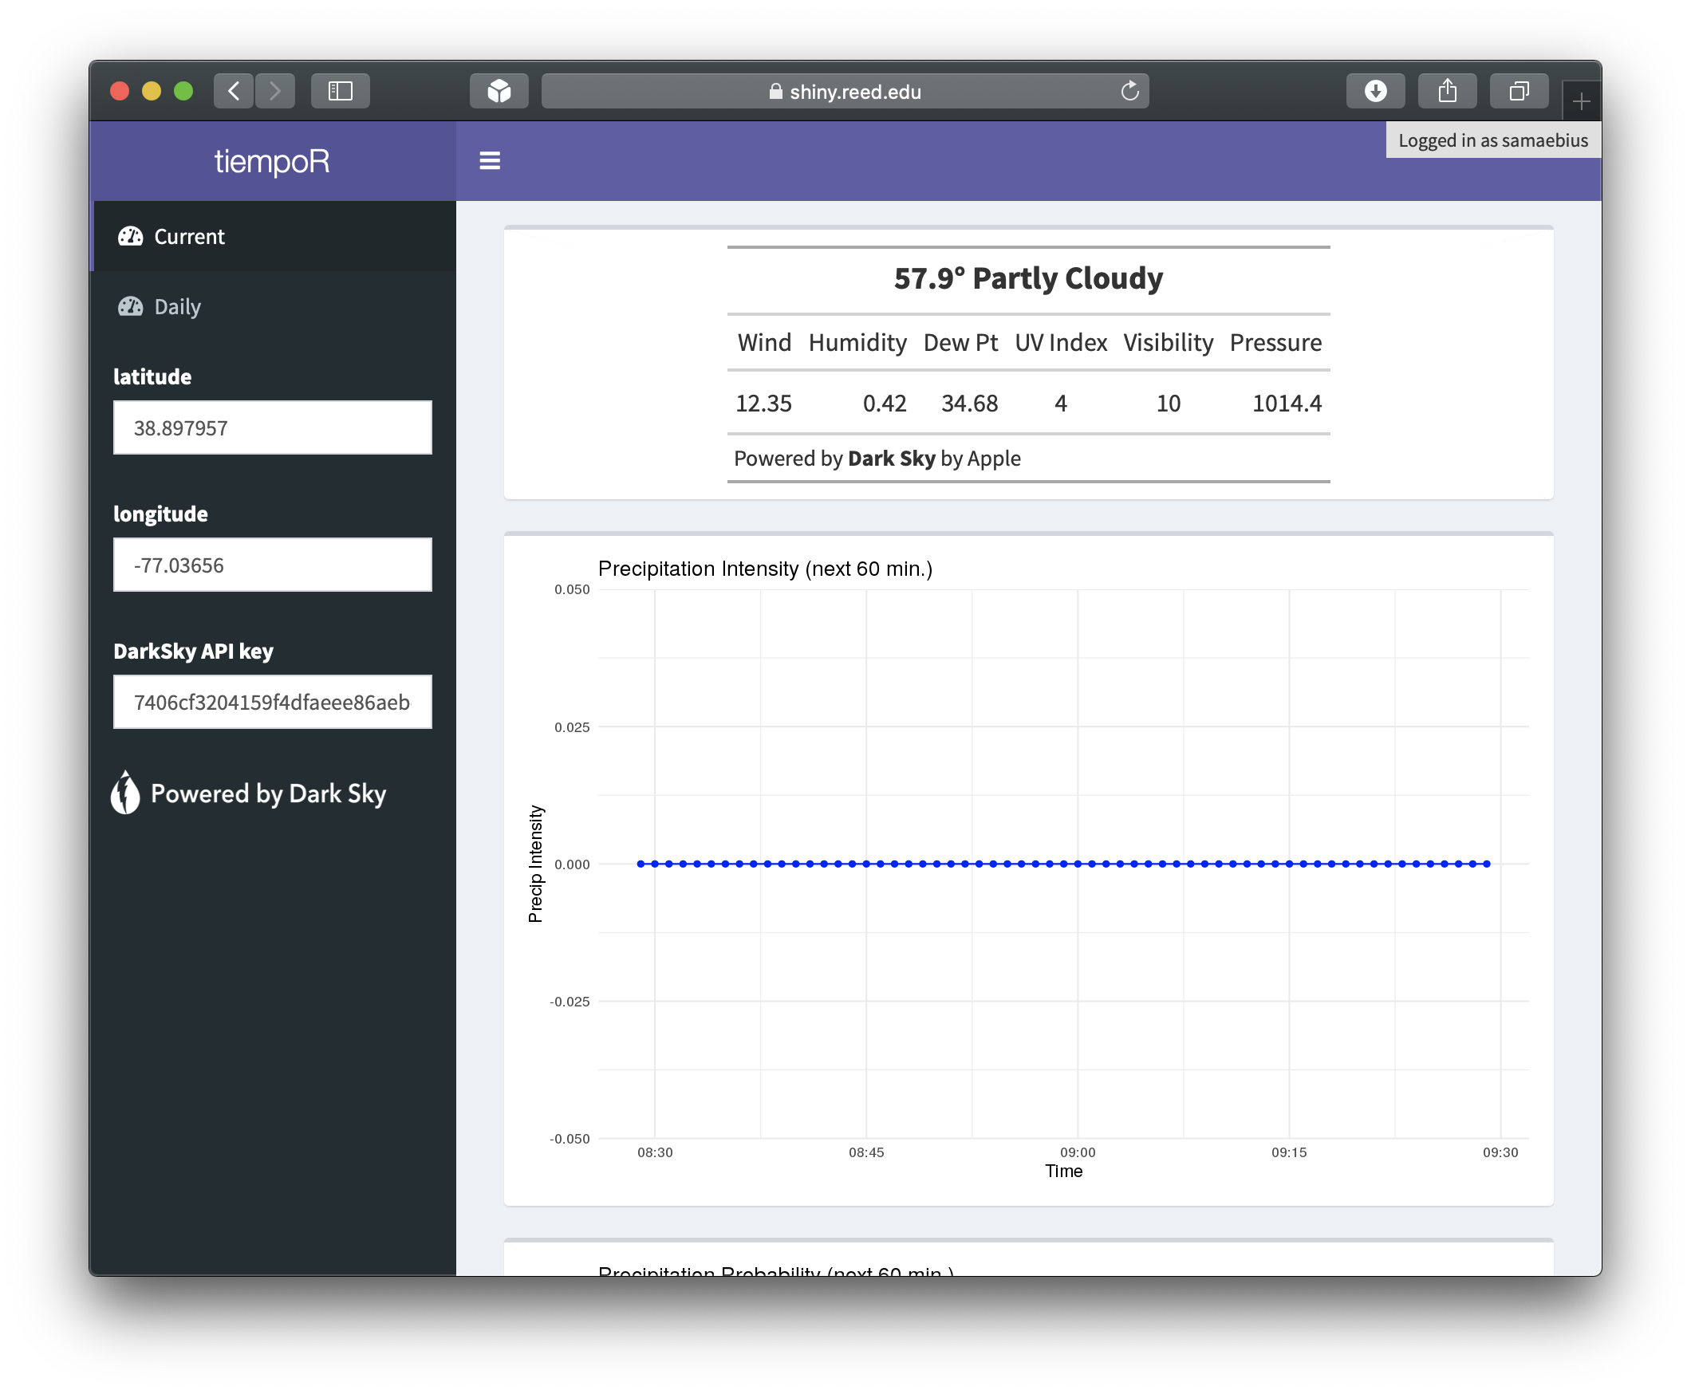Click the tiempoR app title
Viewport: 1691px width, 1394px height.
[272, 161]
